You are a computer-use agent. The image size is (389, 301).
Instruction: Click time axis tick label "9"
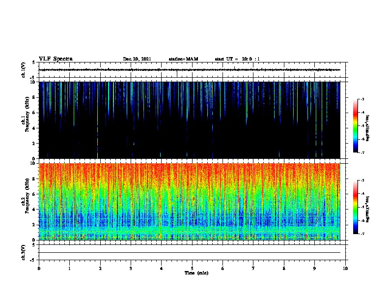[314, 269]
